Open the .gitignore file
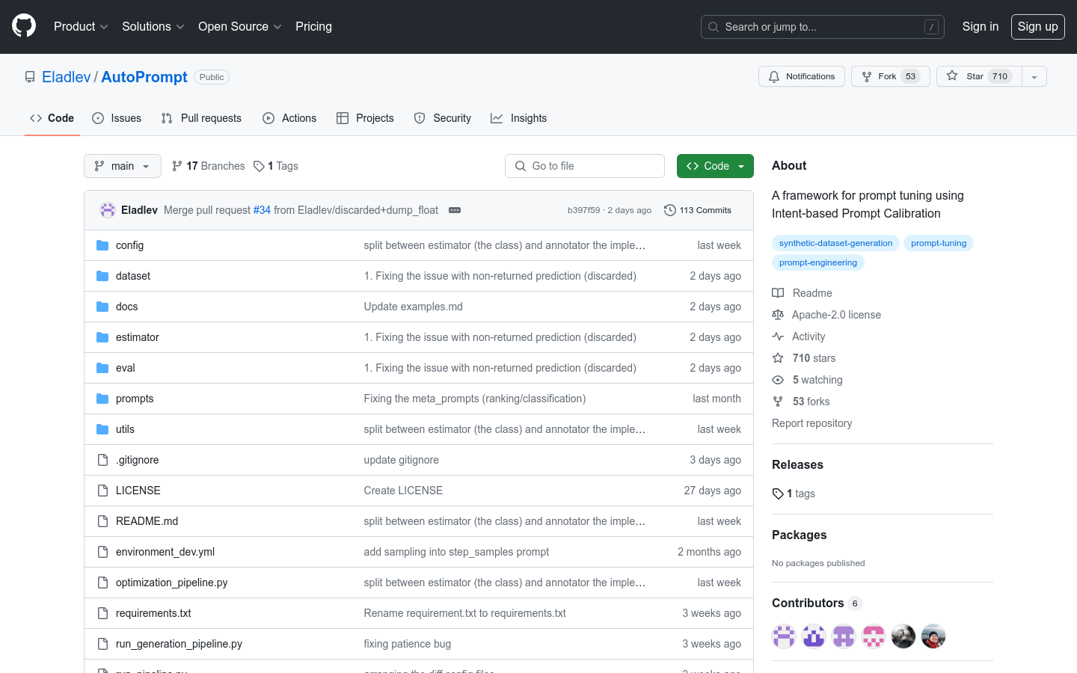The width and height of the screenshot is (1077, 673). 138,460
